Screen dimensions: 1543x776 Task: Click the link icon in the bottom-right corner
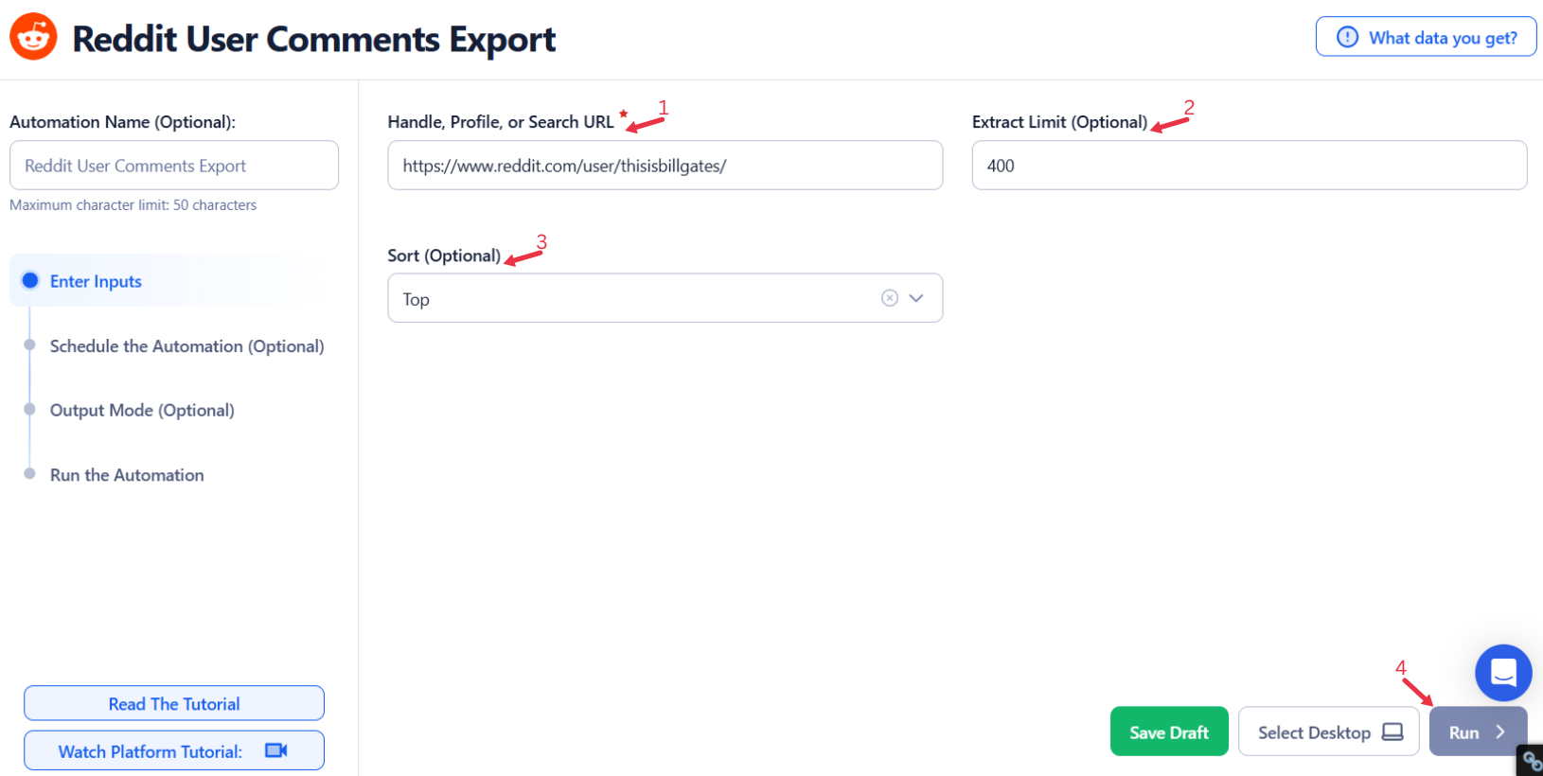point(1531,761)
